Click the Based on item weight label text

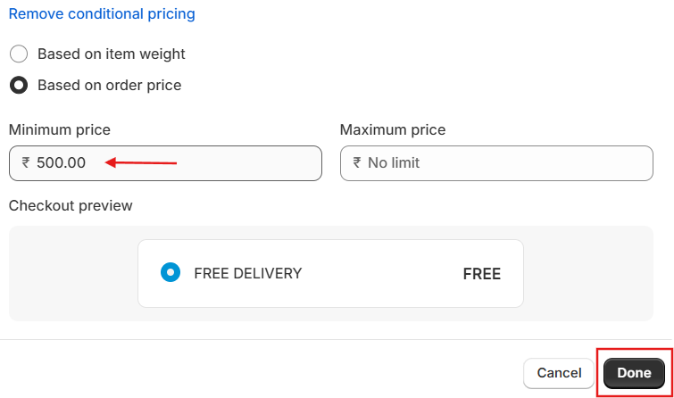(x=112, y=54)
